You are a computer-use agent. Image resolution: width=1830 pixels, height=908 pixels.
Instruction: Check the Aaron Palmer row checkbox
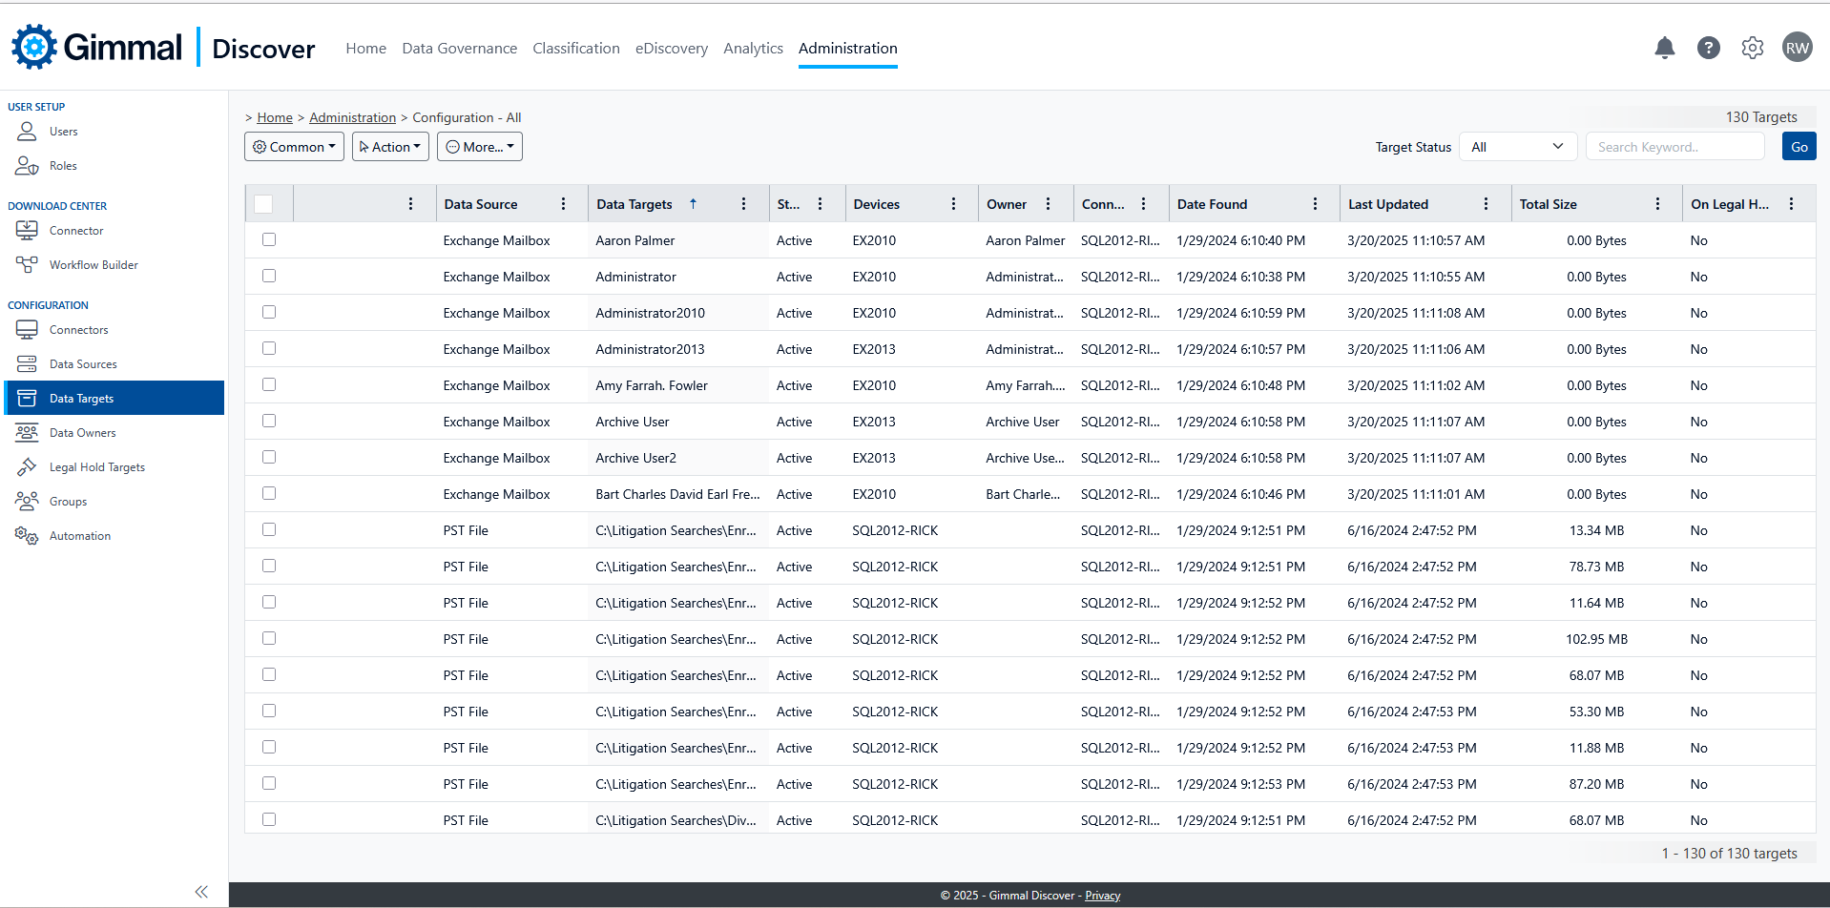(269, 240)
